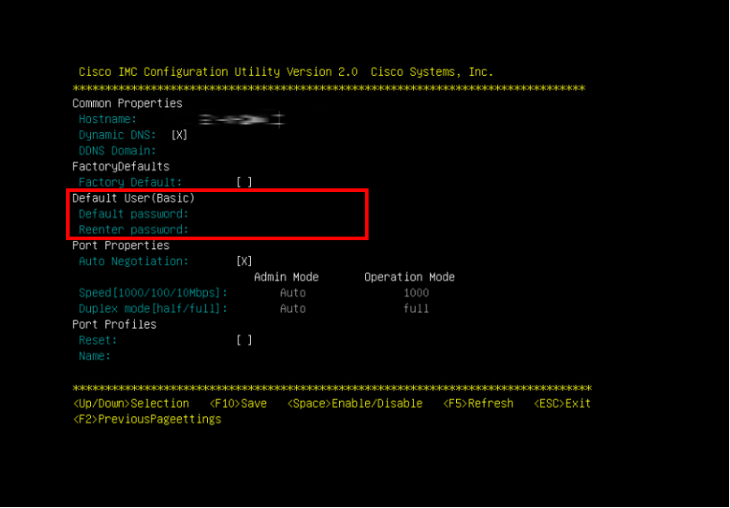Toggle the Dynamic DNS checkbox
This screenshot has width=730, height=508.
point(179,135)
